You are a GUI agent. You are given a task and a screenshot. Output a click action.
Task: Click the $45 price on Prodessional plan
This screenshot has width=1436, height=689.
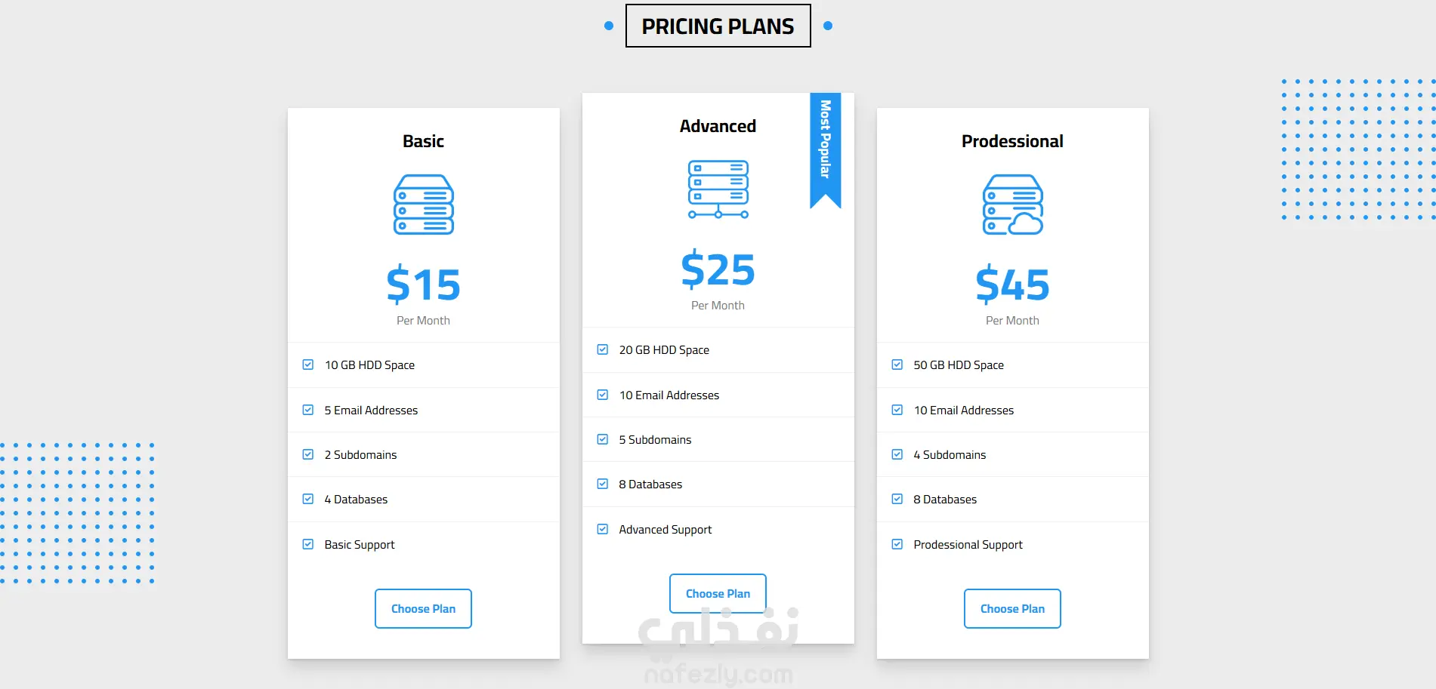[1012, 285]
